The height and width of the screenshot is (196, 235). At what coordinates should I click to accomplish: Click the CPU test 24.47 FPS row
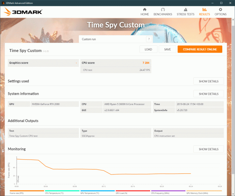click(116, 70)
